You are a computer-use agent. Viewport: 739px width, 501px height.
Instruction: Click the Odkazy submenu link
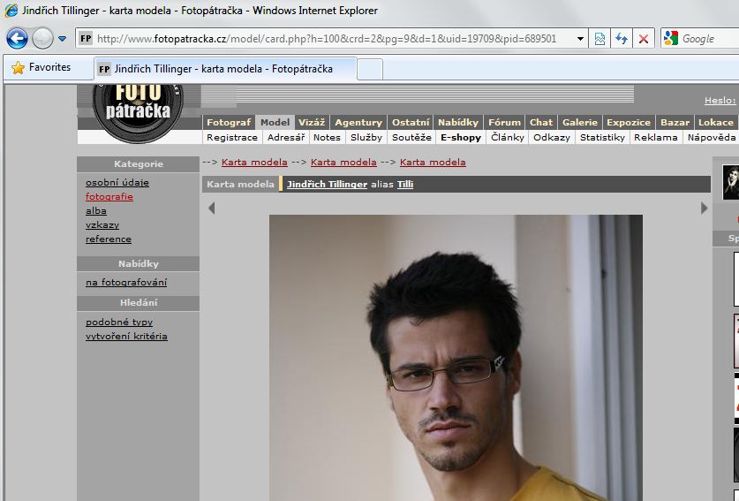coord(552,137)
